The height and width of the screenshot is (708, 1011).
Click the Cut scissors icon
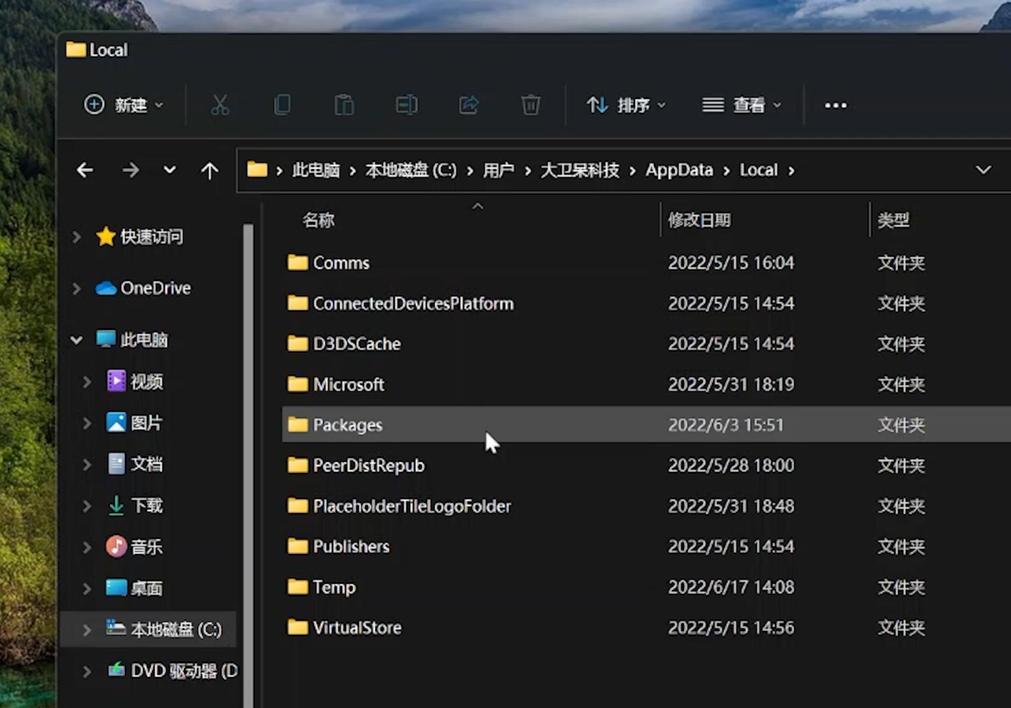220,105
